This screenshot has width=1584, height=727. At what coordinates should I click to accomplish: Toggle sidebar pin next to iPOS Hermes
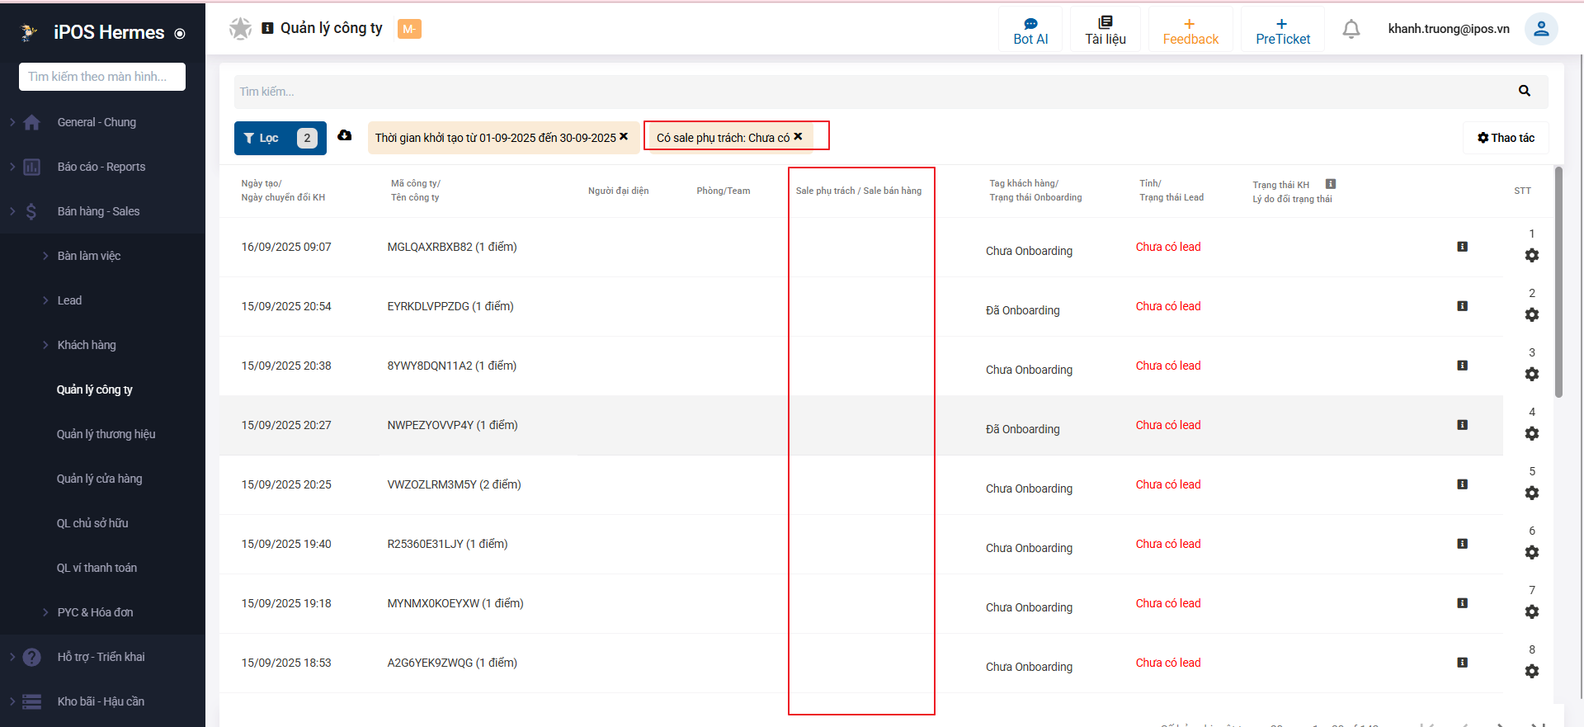[180, 34]
